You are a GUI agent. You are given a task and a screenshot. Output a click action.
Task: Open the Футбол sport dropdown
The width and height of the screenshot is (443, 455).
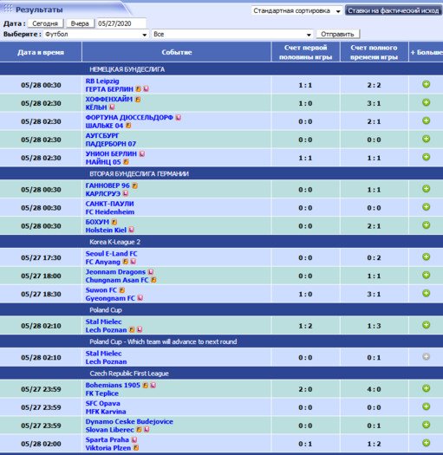point(96,35)
